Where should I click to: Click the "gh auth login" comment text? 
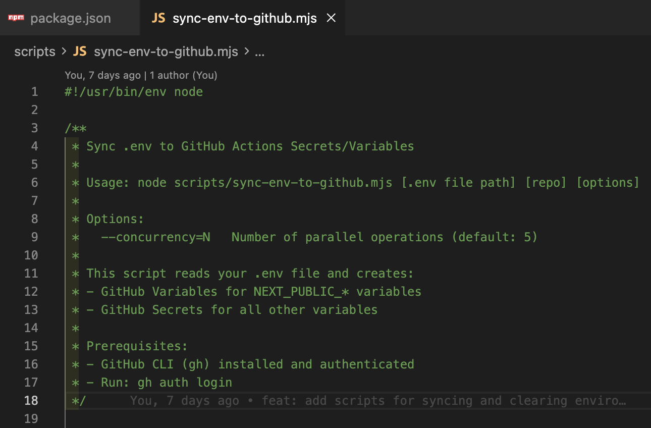click(x=185, y=383)
